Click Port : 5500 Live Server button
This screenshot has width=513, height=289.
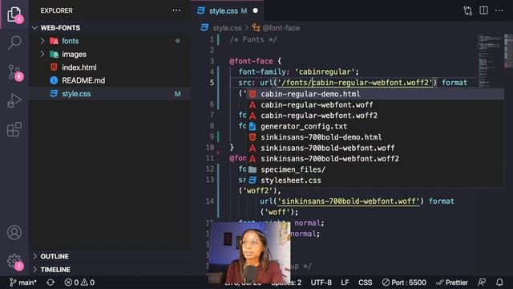[404, 282]
